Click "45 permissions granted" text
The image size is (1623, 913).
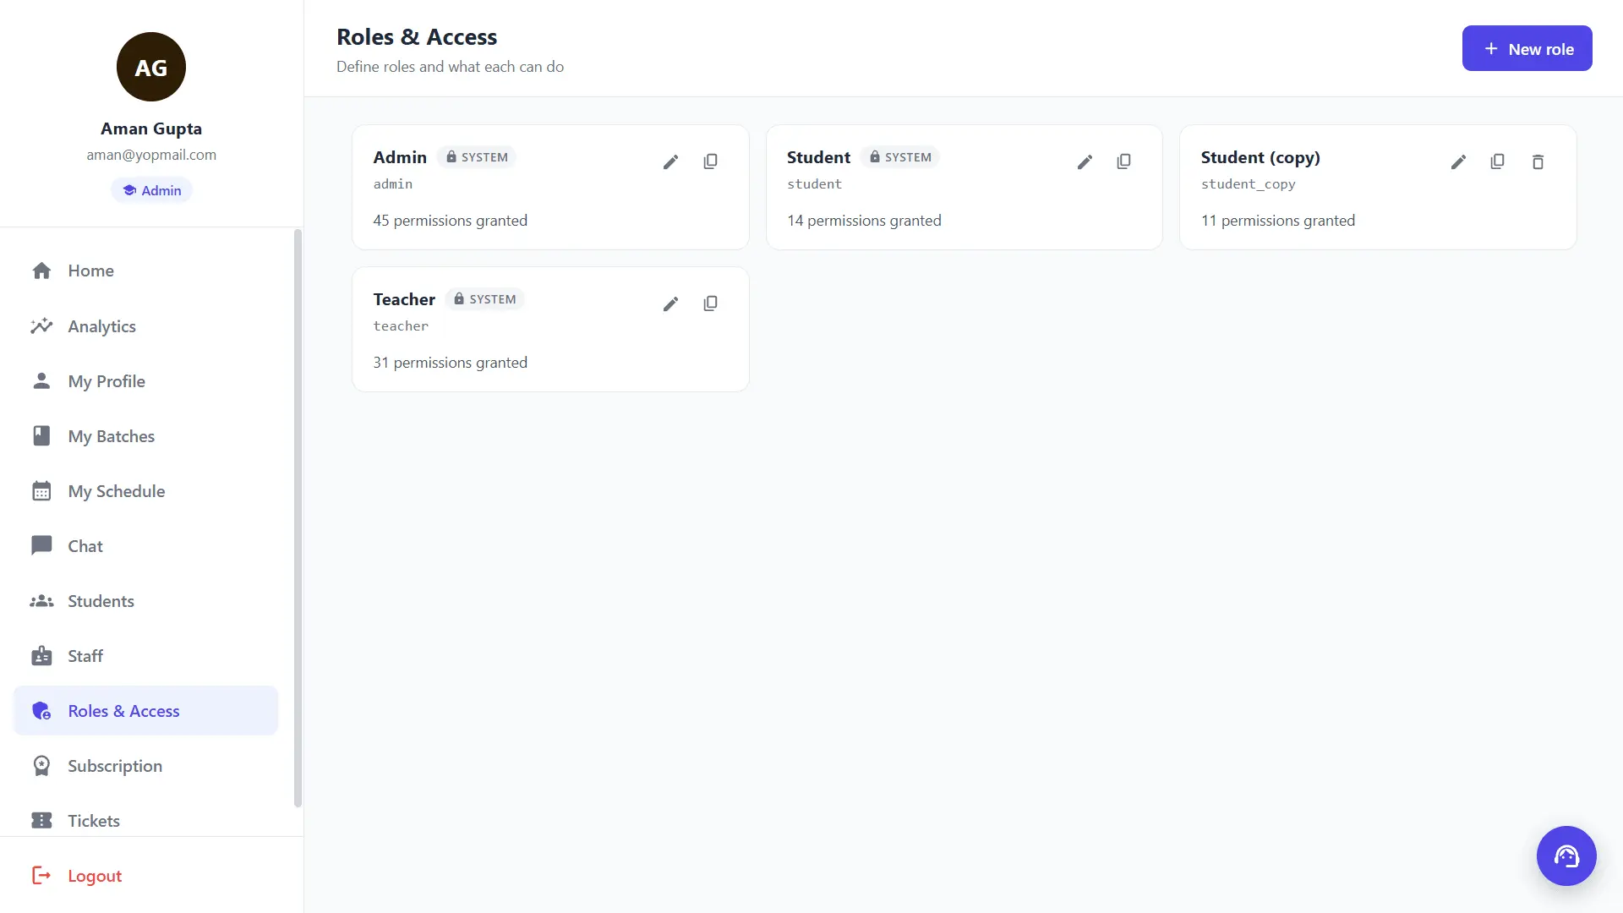click(x=450, y=221)
